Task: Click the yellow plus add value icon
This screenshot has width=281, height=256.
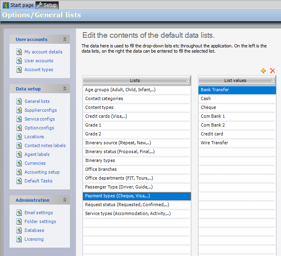Action: [x=263, y=71]
